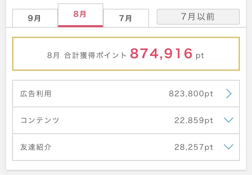Click the 8月 合計獲得ポイント label text
This screenshot has height=175, width=252.
pos(87,56)
